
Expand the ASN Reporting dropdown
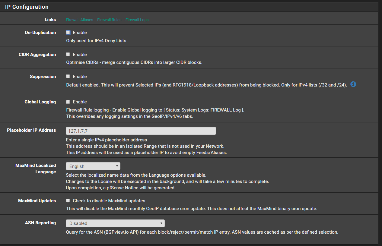click(115, 223)
